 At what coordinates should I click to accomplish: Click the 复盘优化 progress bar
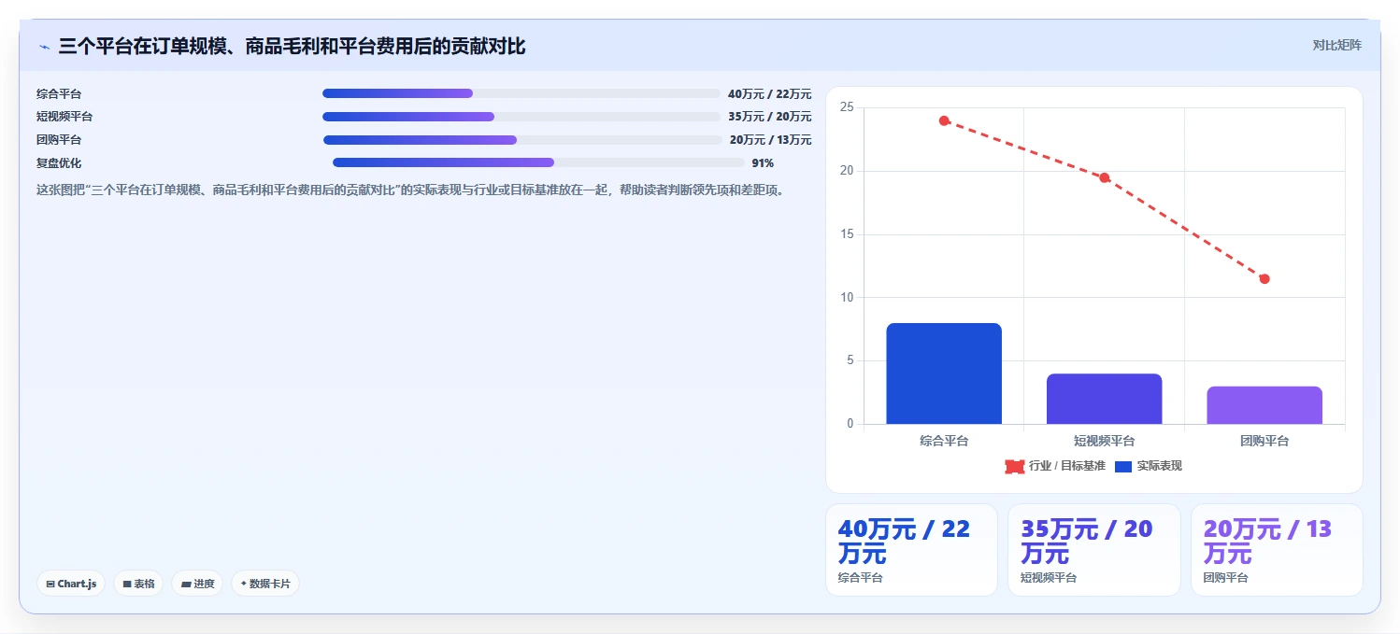pyautogui.click(x=538, y=162)
